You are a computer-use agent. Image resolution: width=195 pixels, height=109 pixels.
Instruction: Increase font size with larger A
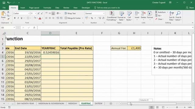(39, 13)
